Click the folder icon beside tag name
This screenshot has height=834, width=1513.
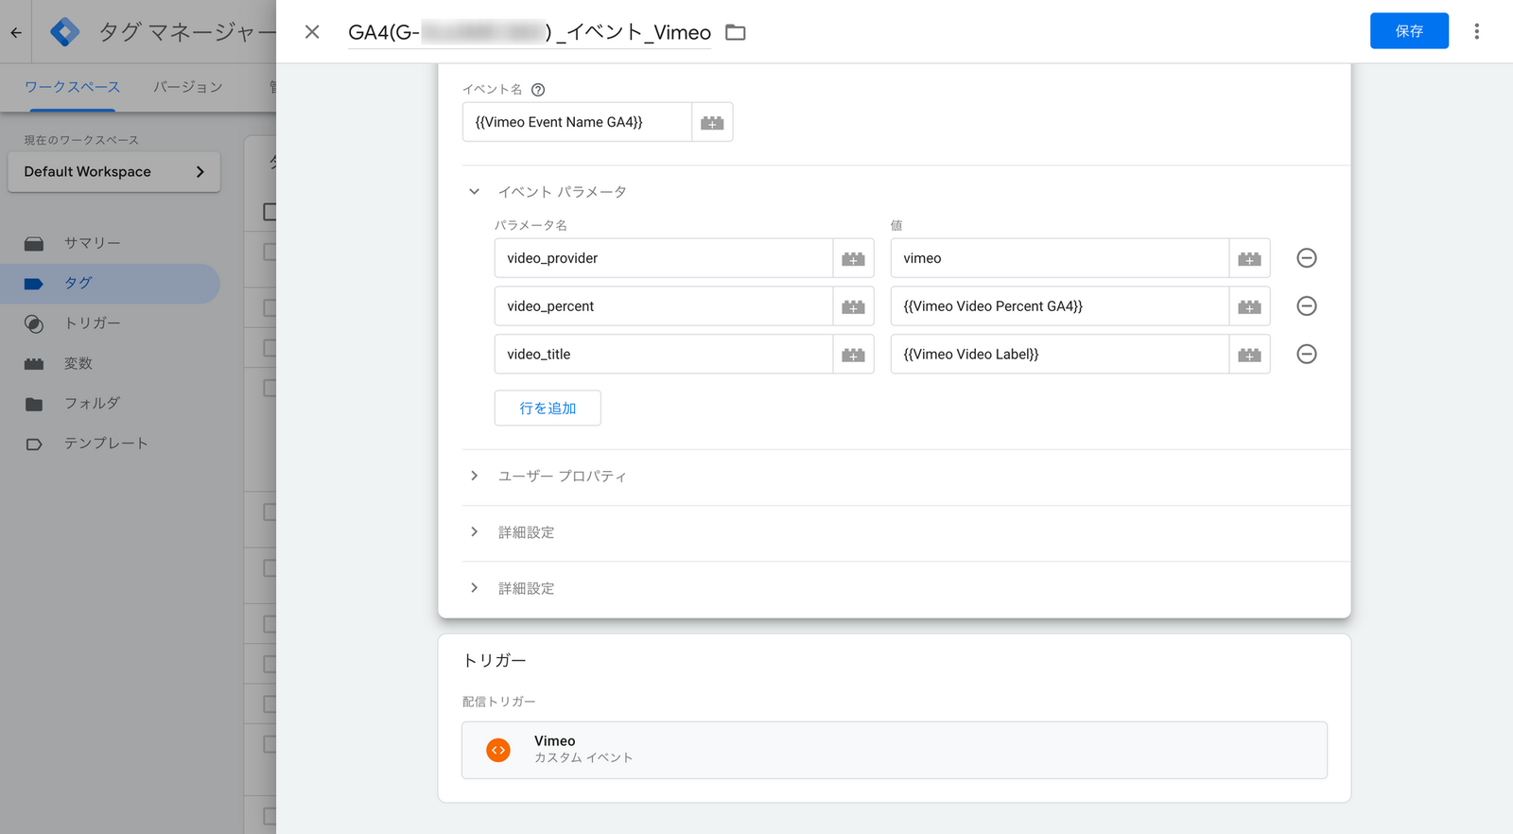coord(736,32)
